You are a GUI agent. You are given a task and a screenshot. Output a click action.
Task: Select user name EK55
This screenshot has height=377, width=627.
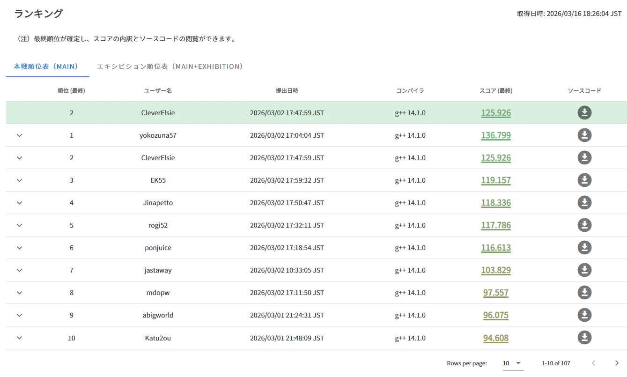click(158, 180)
